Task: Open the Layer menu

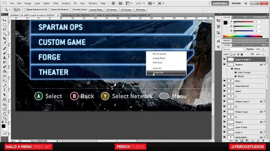Action: pos(37,3)
